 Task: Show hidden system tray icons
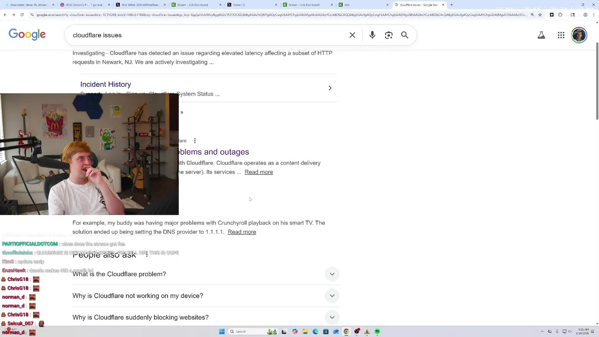click(x=542, y=331)
